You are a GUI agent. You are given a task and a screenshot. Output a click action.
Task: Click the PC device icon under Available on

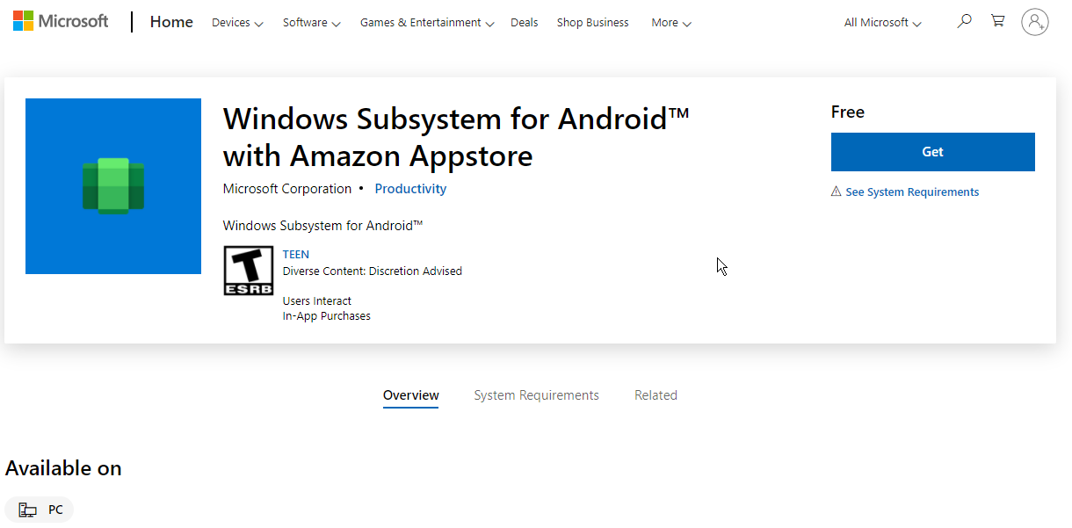coord(28,510)
